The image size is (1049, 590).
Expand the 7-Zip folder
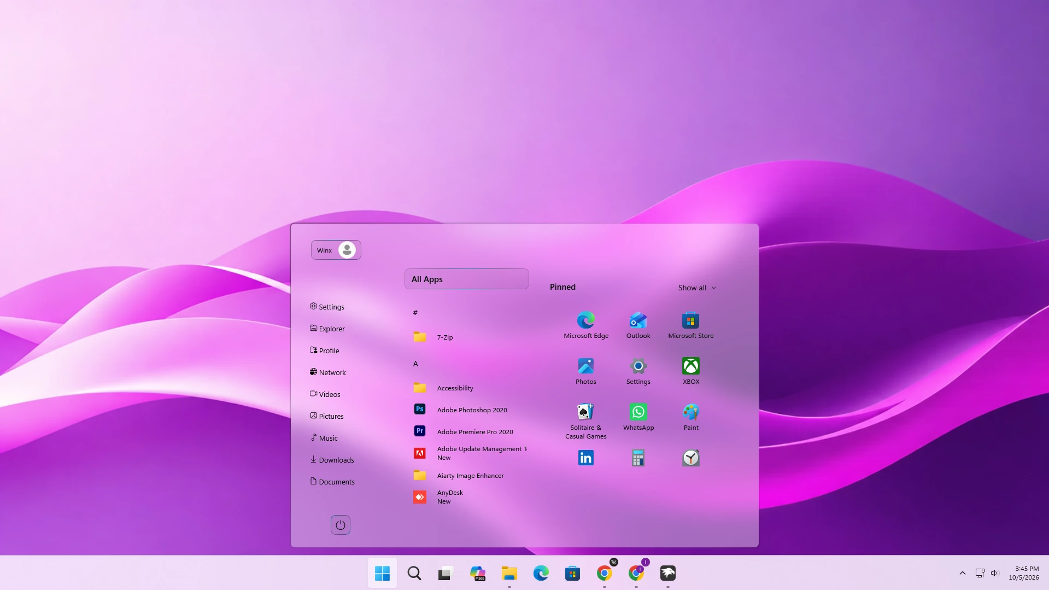[466, 337]
